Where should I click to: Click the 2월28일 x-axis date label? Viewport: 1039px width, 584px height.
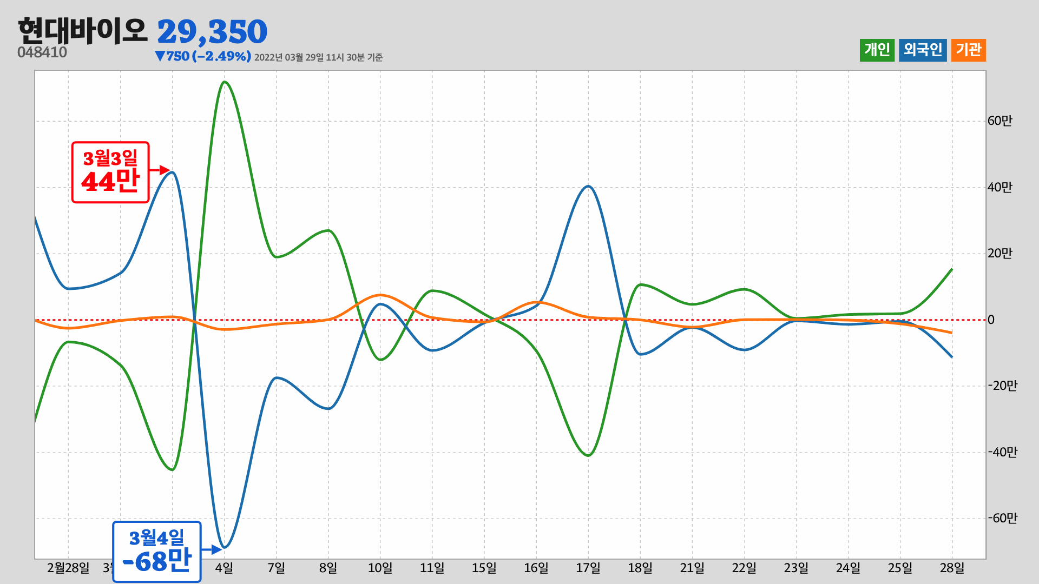pyautogui.click(x=68, y=568)
